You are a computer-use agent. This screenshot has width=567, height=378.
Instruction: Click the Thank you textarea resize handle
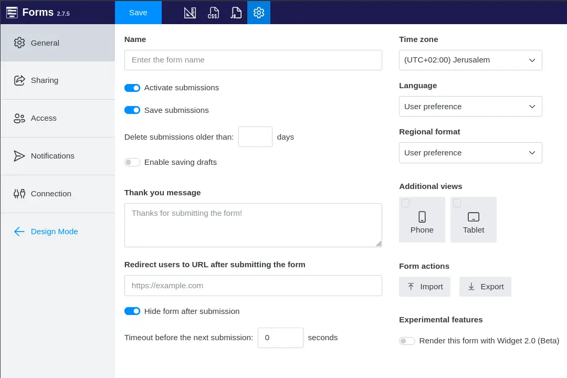379,244
